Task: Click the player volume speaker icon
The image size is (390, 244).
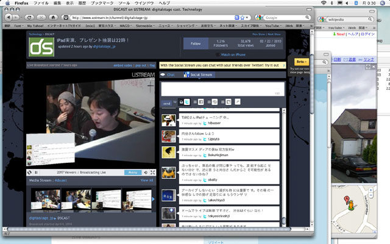Action: [x=146, y=172]
